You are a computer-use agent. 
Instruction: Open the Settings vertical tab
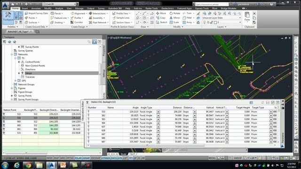pos(104,73)
